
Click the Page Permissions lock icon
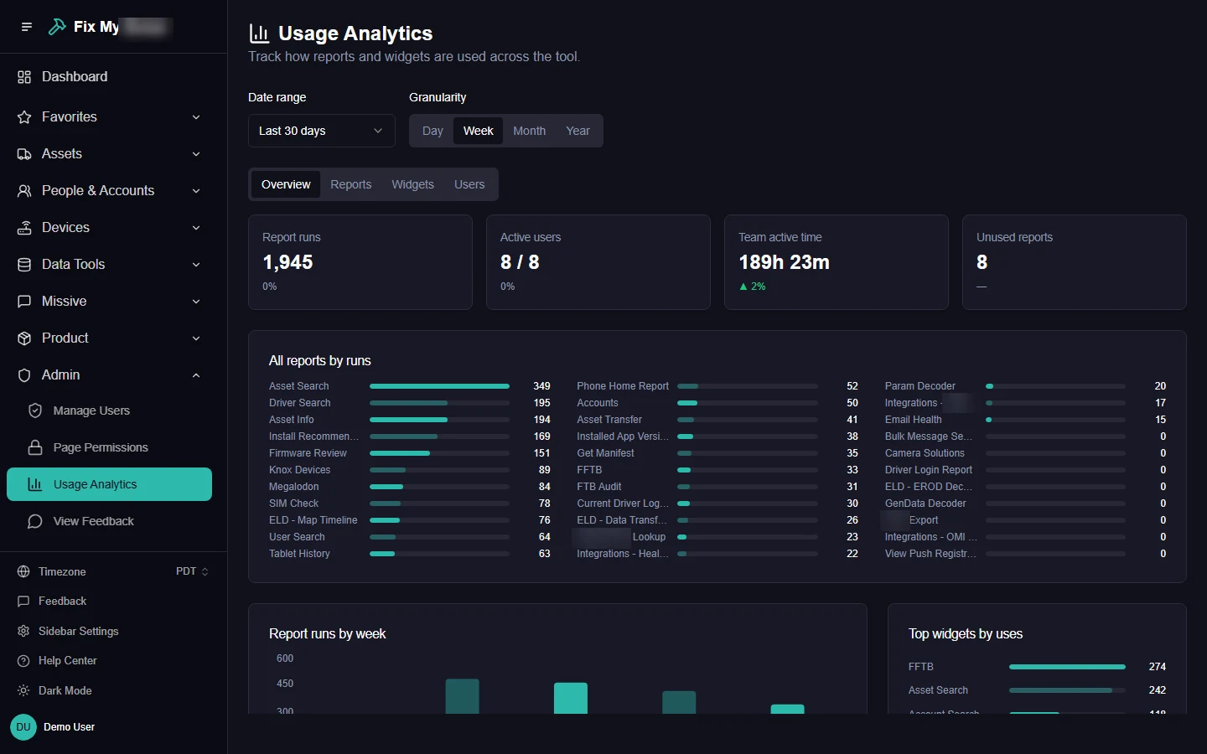(x=35, y=447)
